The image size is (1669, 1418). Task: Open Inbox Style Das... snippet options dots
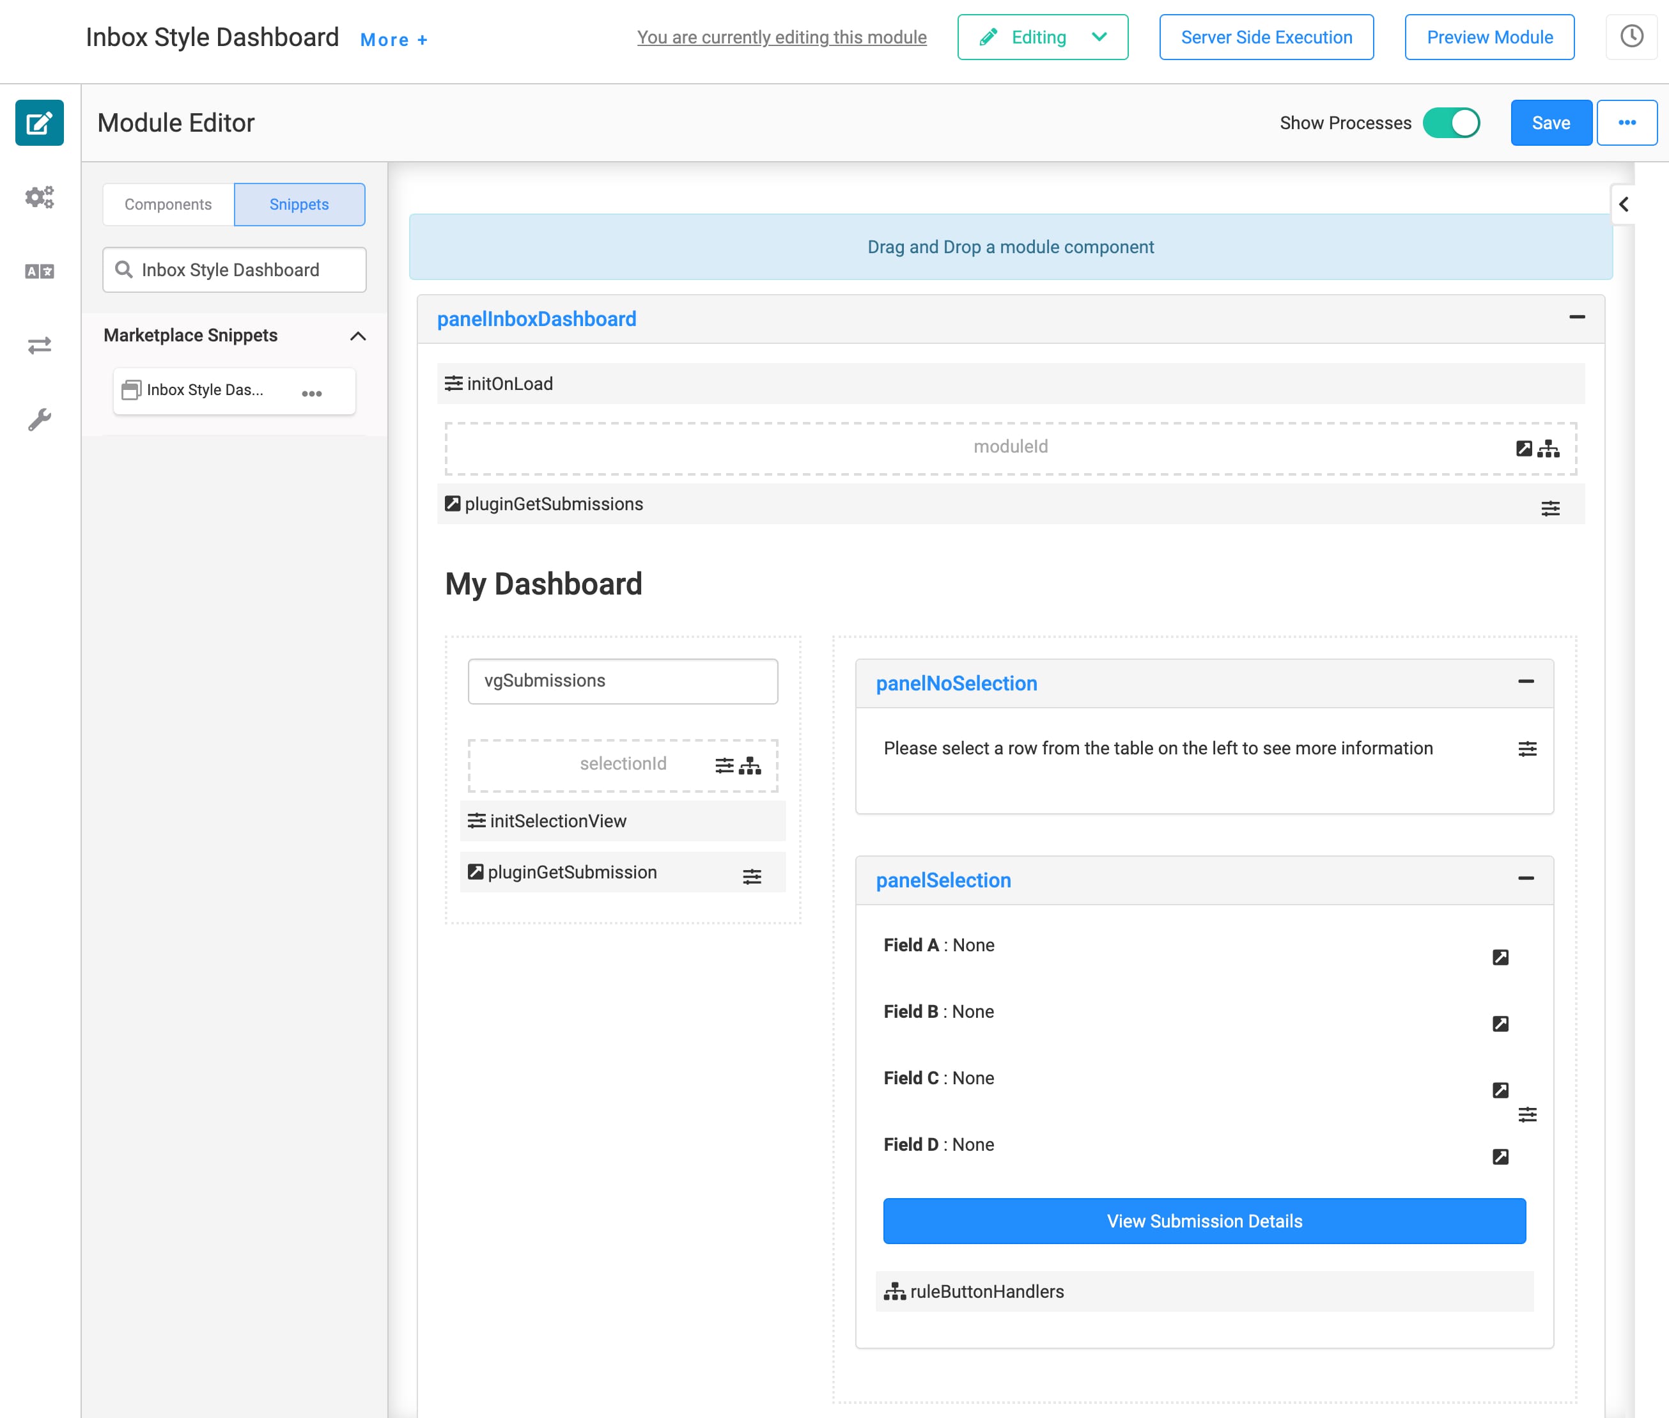pos(312,393)
